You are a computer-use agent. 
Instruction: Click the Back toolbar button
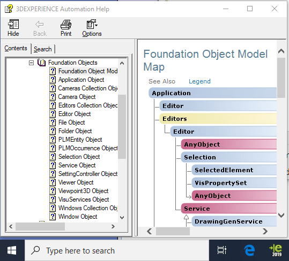[40, 28]
